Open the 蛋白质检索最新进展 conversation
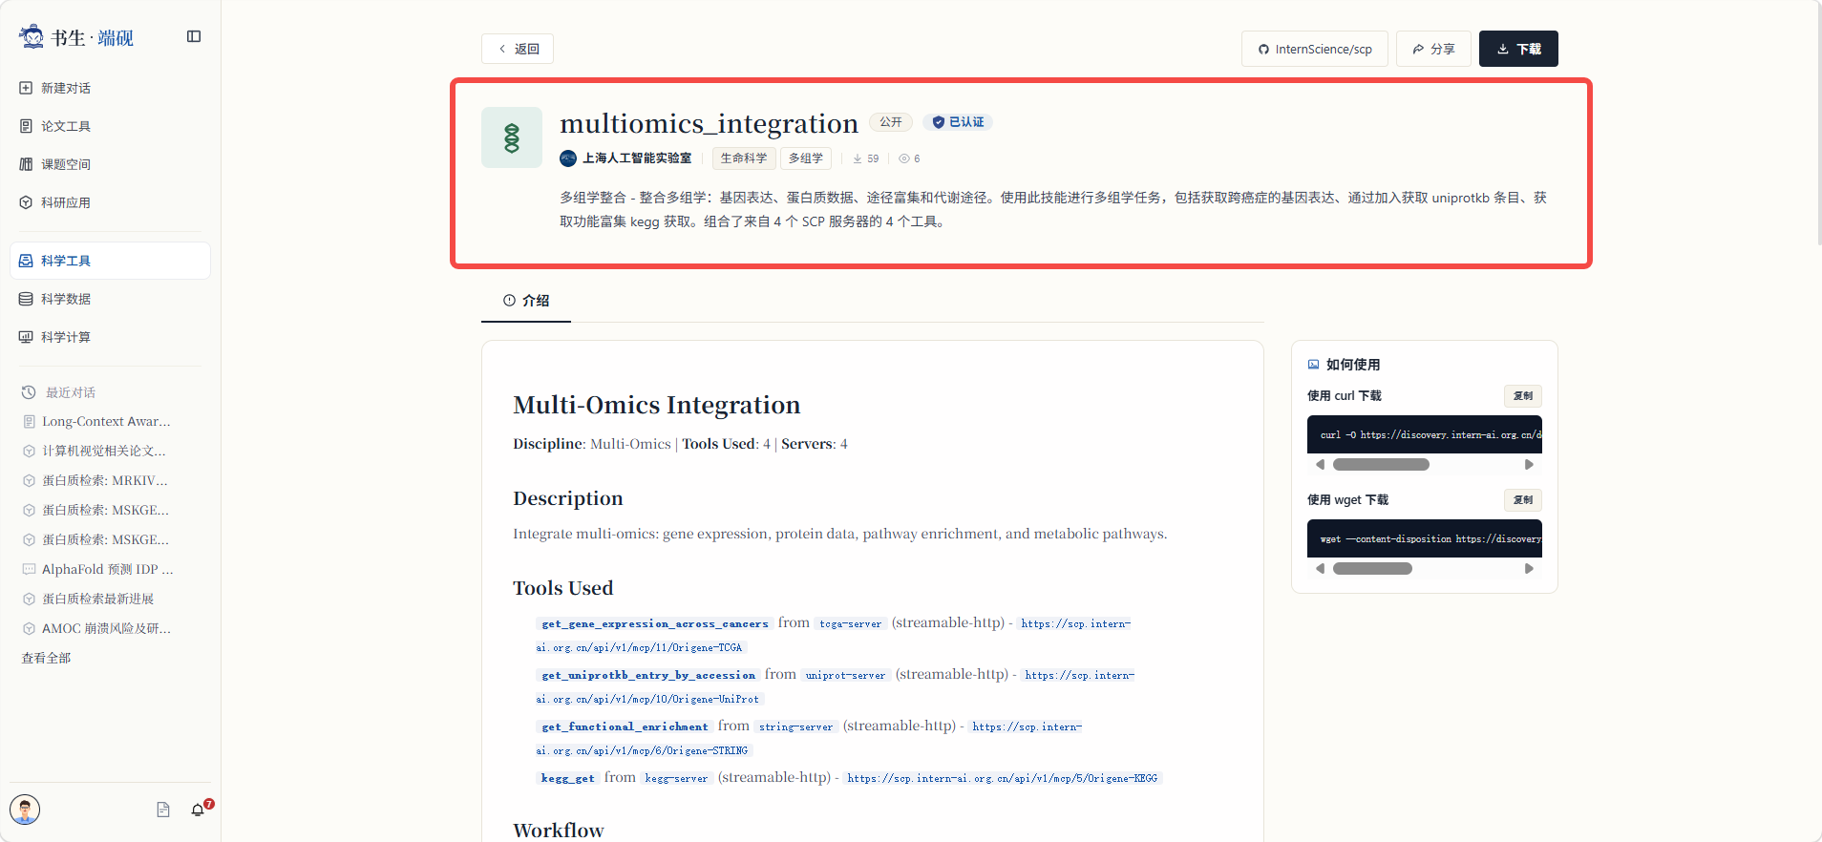The height and width of the screenshot is (842, 1822). pyautogui.click(x=96, y=599)
